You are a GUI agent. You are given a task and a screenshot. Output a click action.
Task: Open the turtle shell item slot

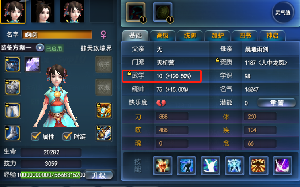(162, 12)
